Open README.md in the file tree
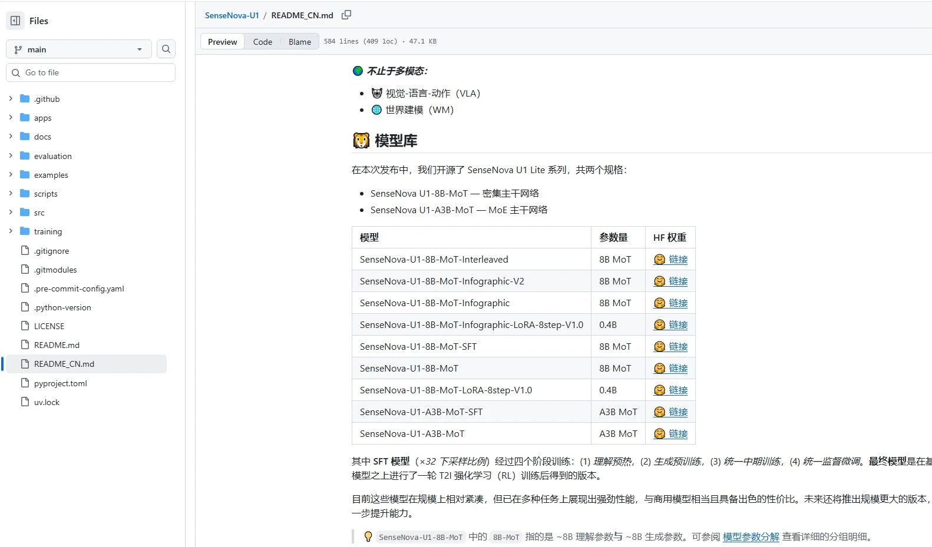Image resolution: width=932 pixels, height=547 pixels. (57, 345)
